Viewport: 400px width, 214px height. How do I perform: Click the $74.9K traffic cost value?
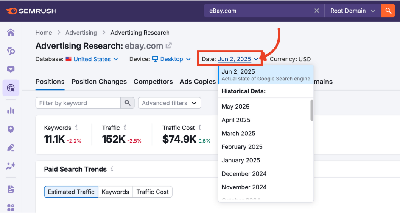click(179, 139)
